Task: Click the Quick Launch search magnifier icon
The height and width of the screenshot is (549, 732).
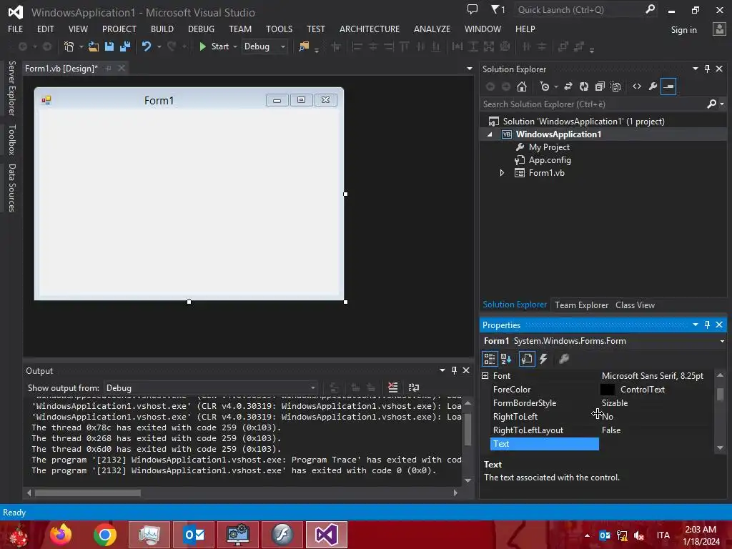Action: tap(650, 9)
